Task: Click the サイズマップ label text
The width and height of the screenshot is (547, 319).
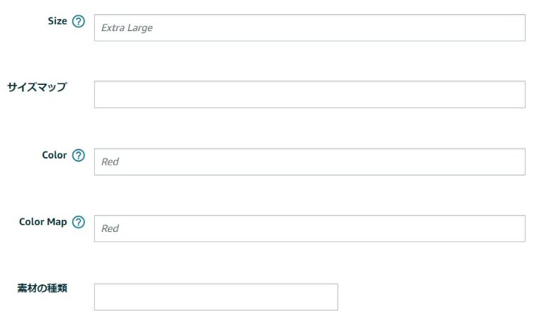Action: 37,87
